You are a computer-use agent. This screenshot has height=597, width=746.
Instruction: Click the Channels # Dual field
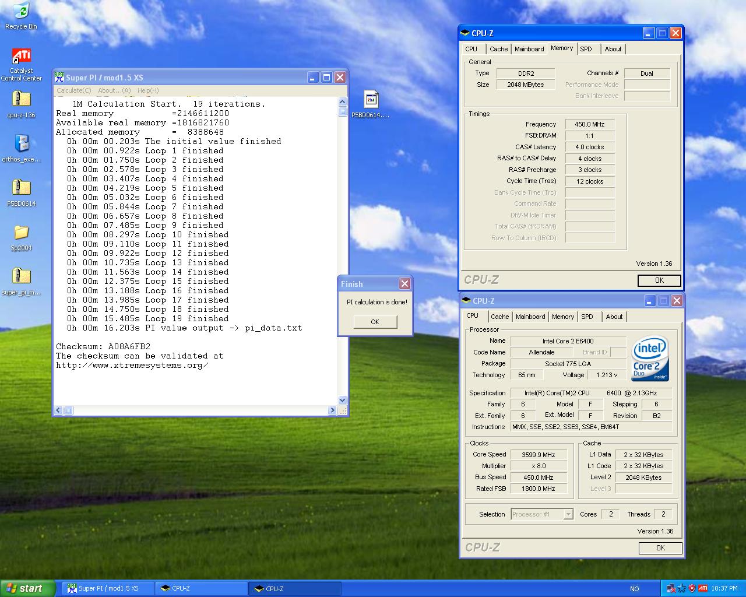(647, 73)
